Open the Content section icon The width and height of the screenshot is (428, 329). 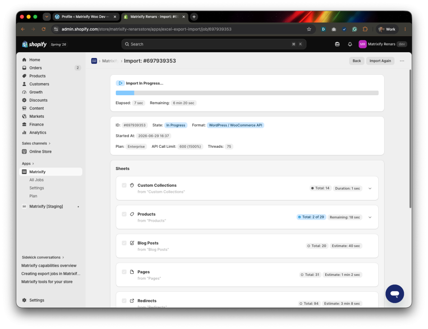coord(24,108)
